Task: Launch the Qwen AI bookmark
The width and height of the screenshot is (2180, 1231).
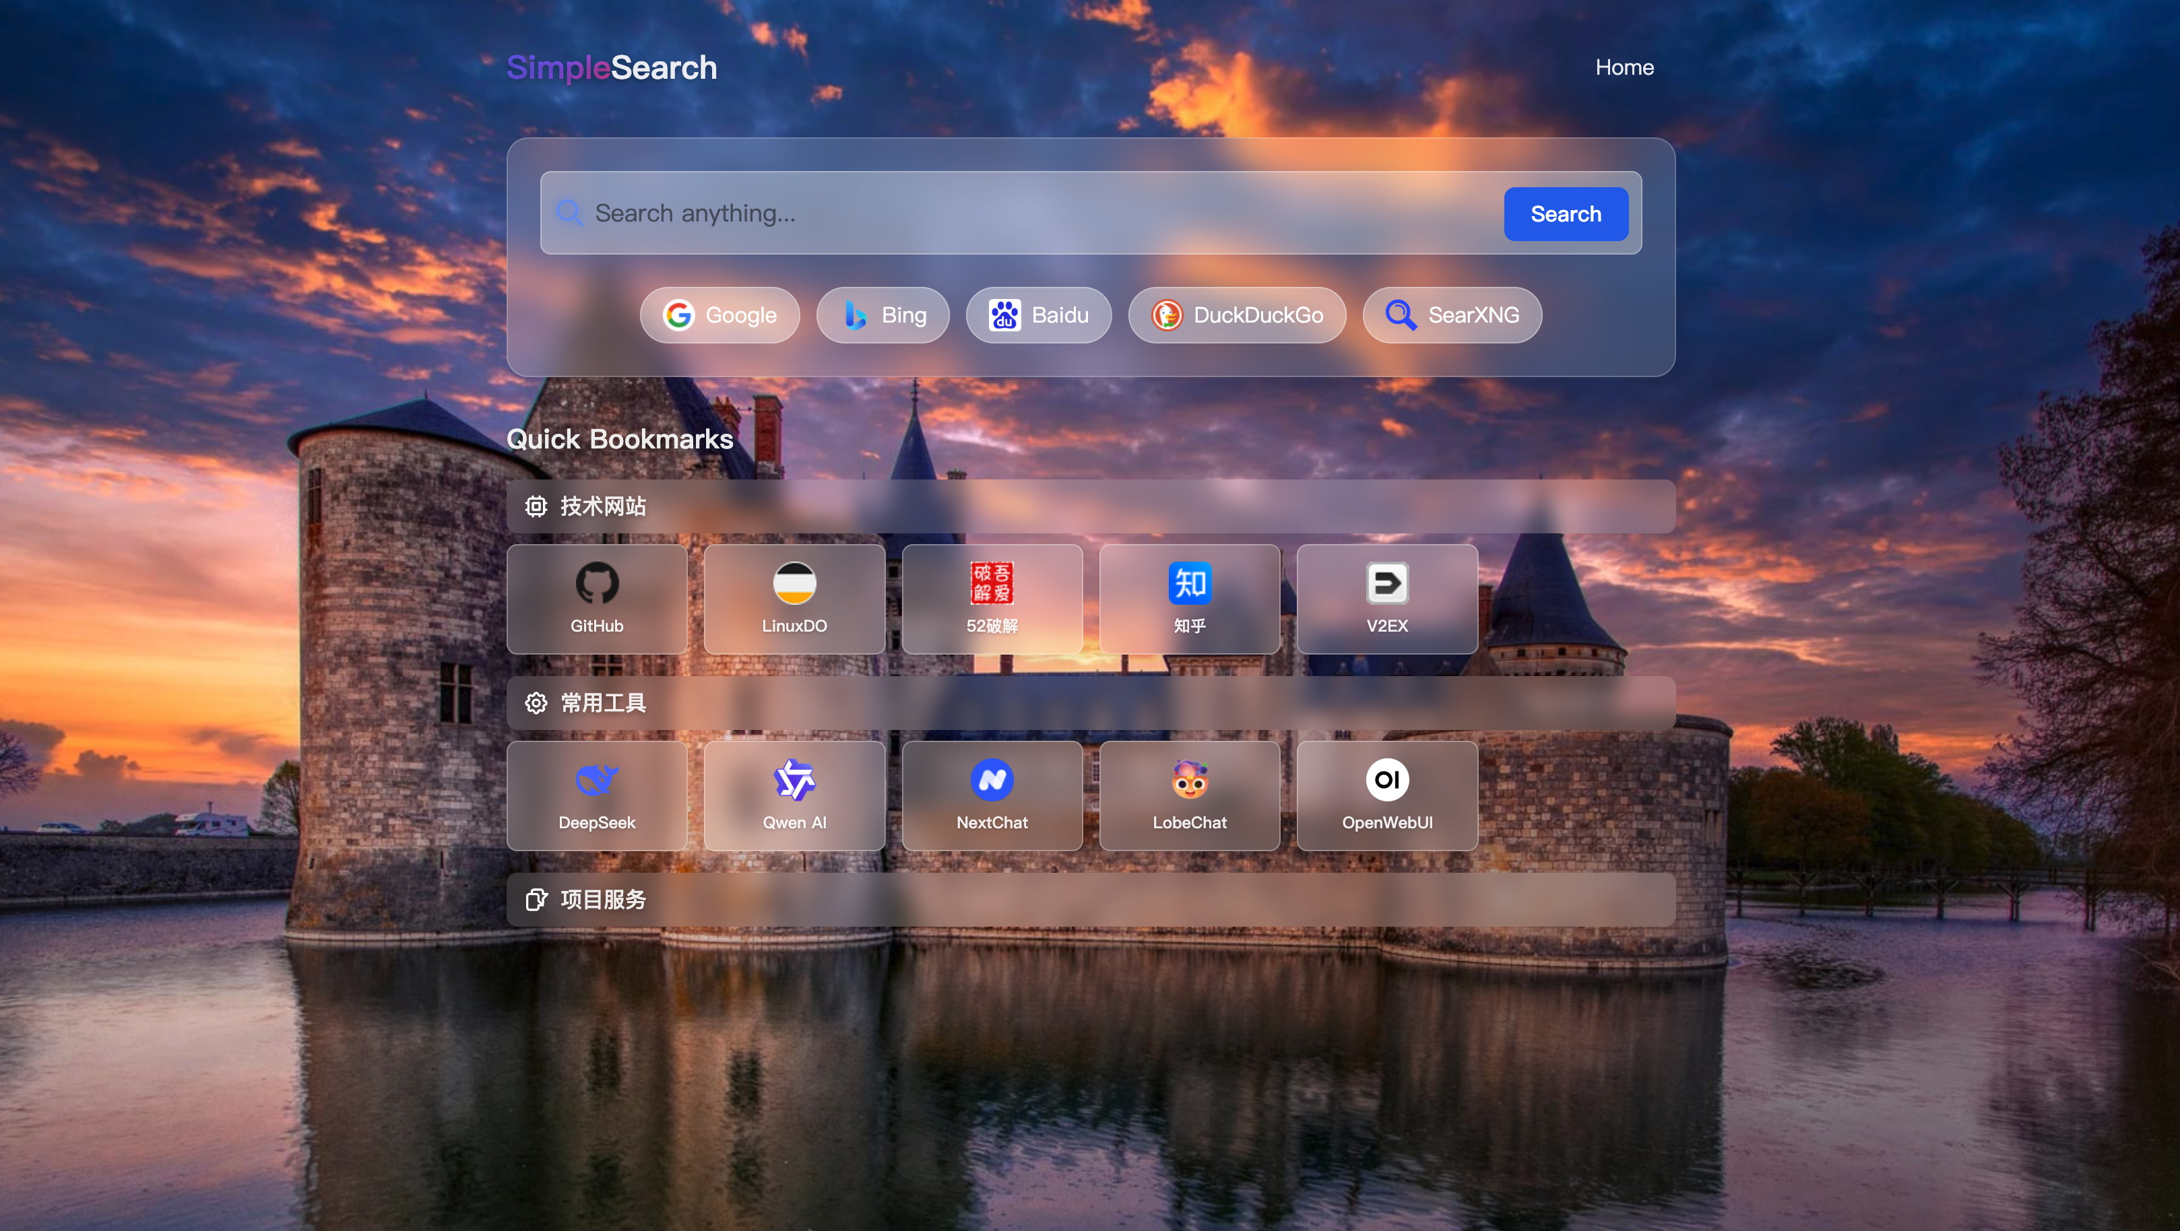Action: pos(794,795)
